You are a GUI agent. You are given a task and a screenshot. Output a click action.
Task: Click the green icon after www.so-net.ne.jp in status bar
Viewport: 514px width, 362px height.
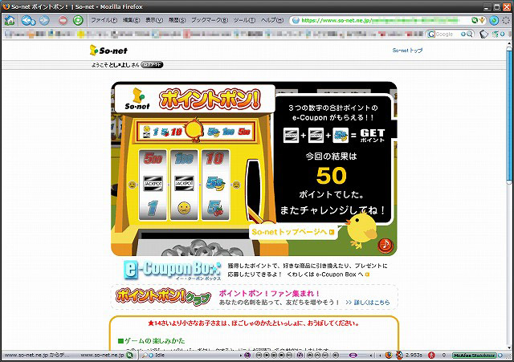(130, 356)
